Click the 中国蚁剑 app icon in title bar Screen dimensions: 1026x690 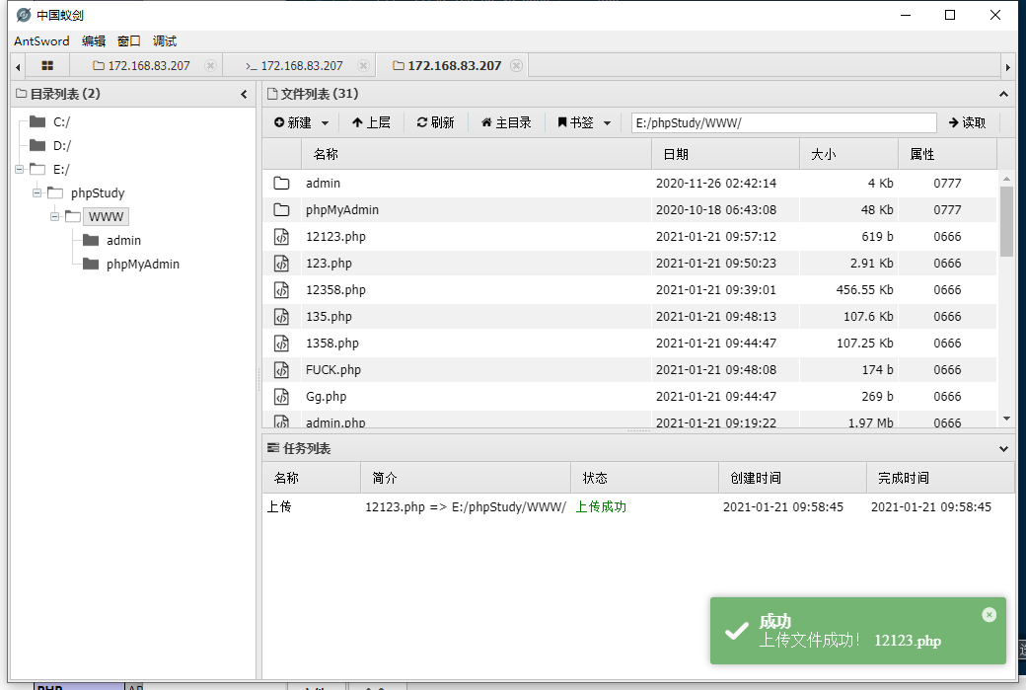click(x=24, y=15)
